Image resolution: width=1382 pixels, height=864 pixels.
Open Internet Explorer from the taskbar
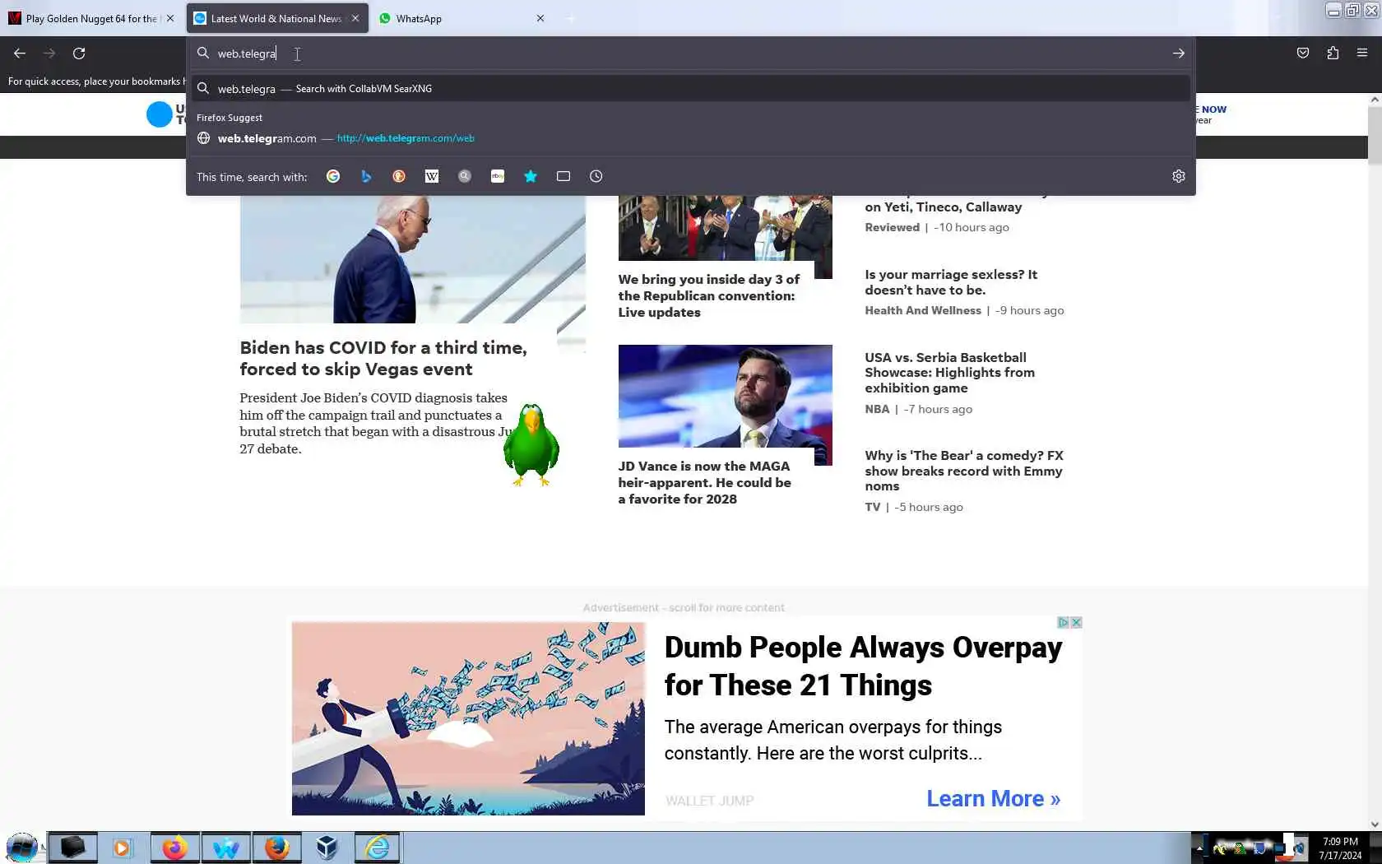point(378,848)
